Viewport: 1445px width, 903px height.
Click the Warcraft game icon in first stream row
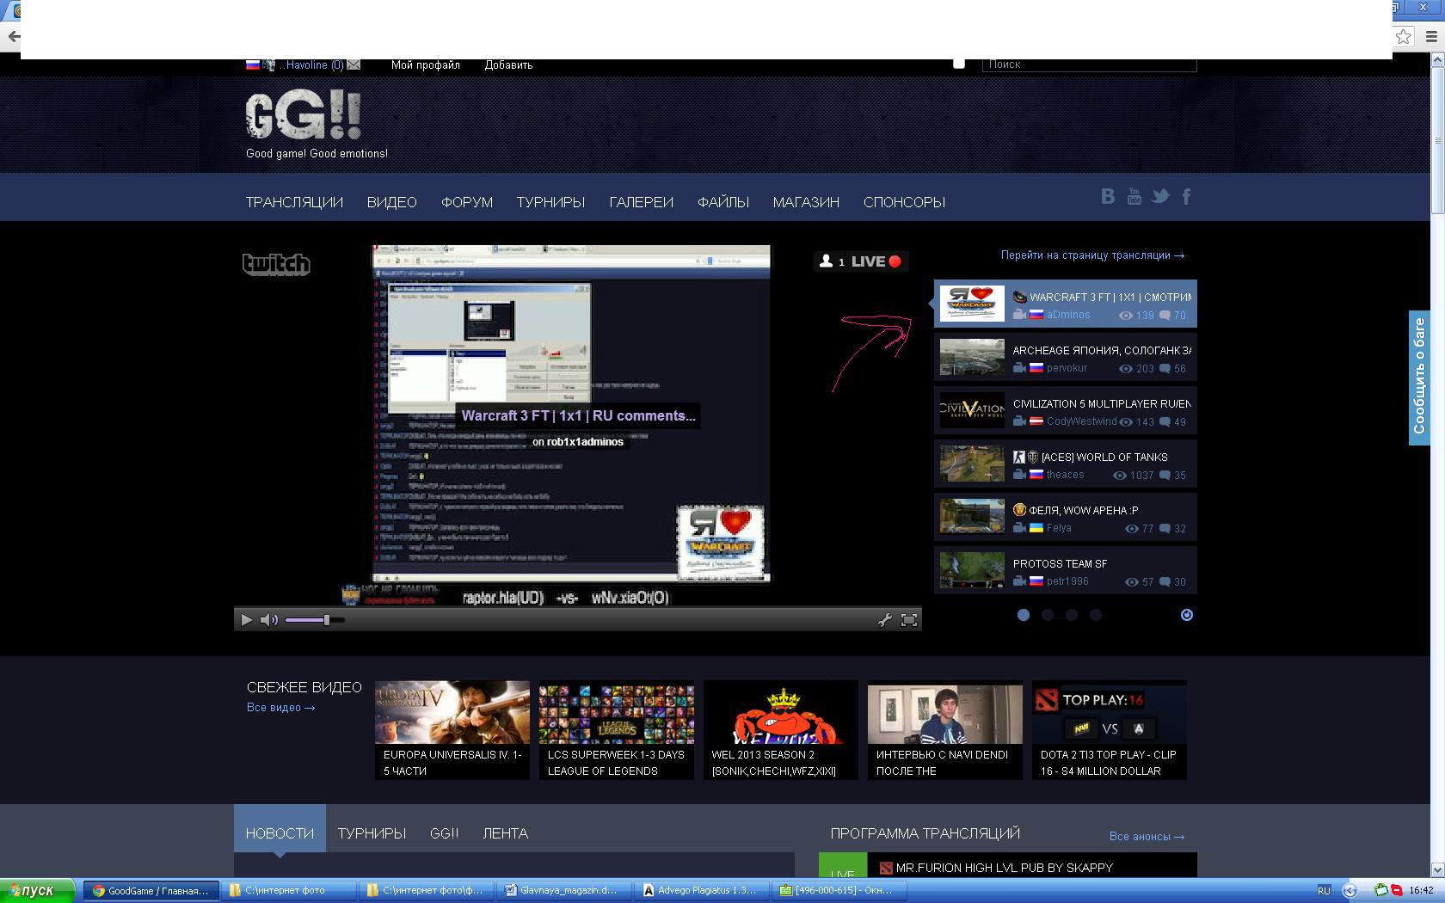(x=1019, y=297)
